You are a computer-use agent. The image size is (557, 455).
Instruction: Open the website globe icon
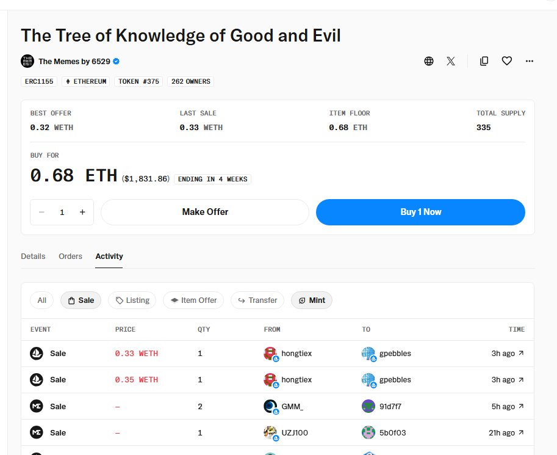click(x=429, y=61)
